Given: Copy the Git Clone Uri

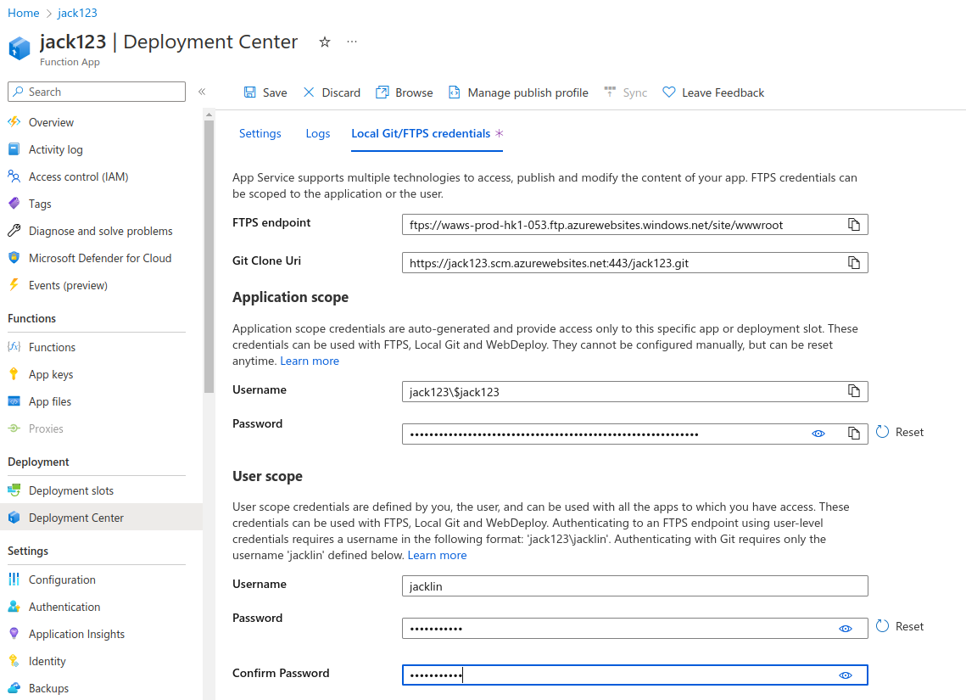Looking at the screenshot, I should (x=853, y=262).
